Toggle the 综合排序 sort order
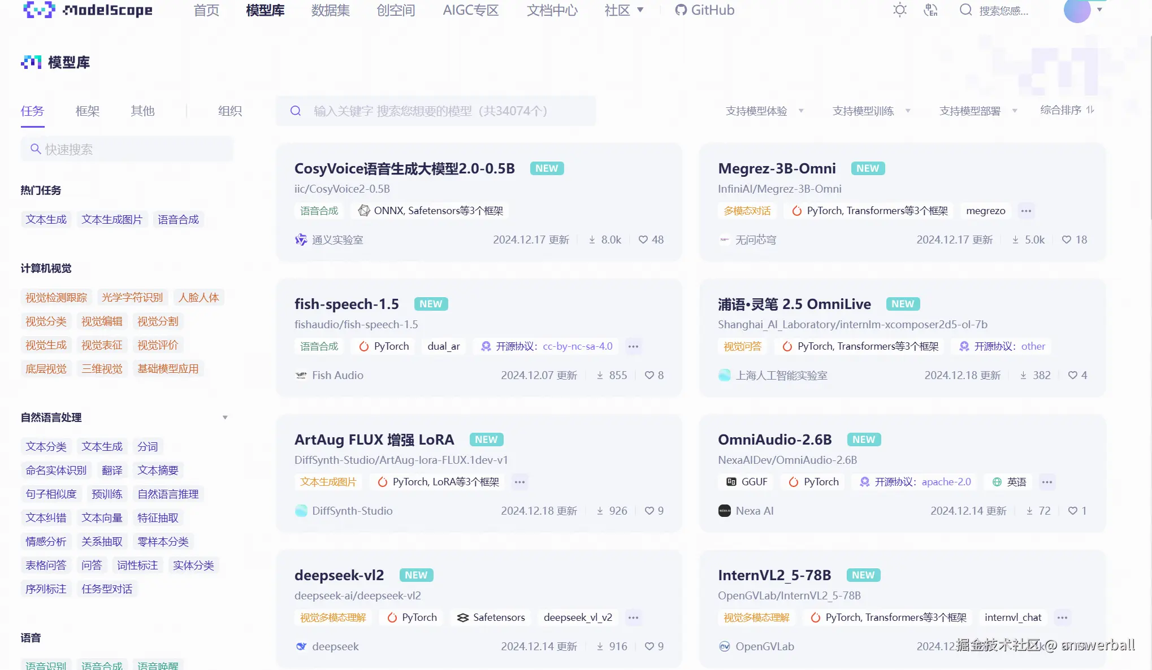The image size is (1152, 670). pyautogui.click(x=1067, y=110)
